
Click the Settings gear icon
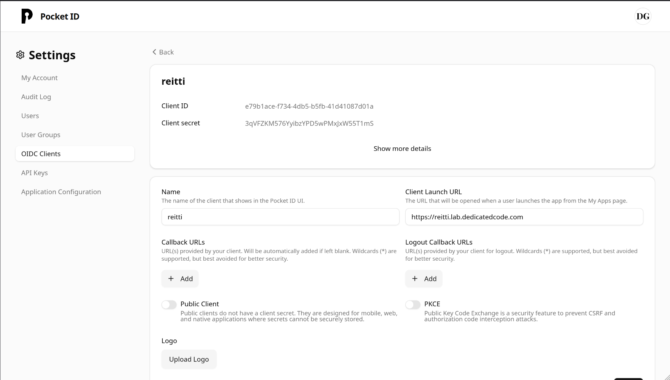coord(20,55)
